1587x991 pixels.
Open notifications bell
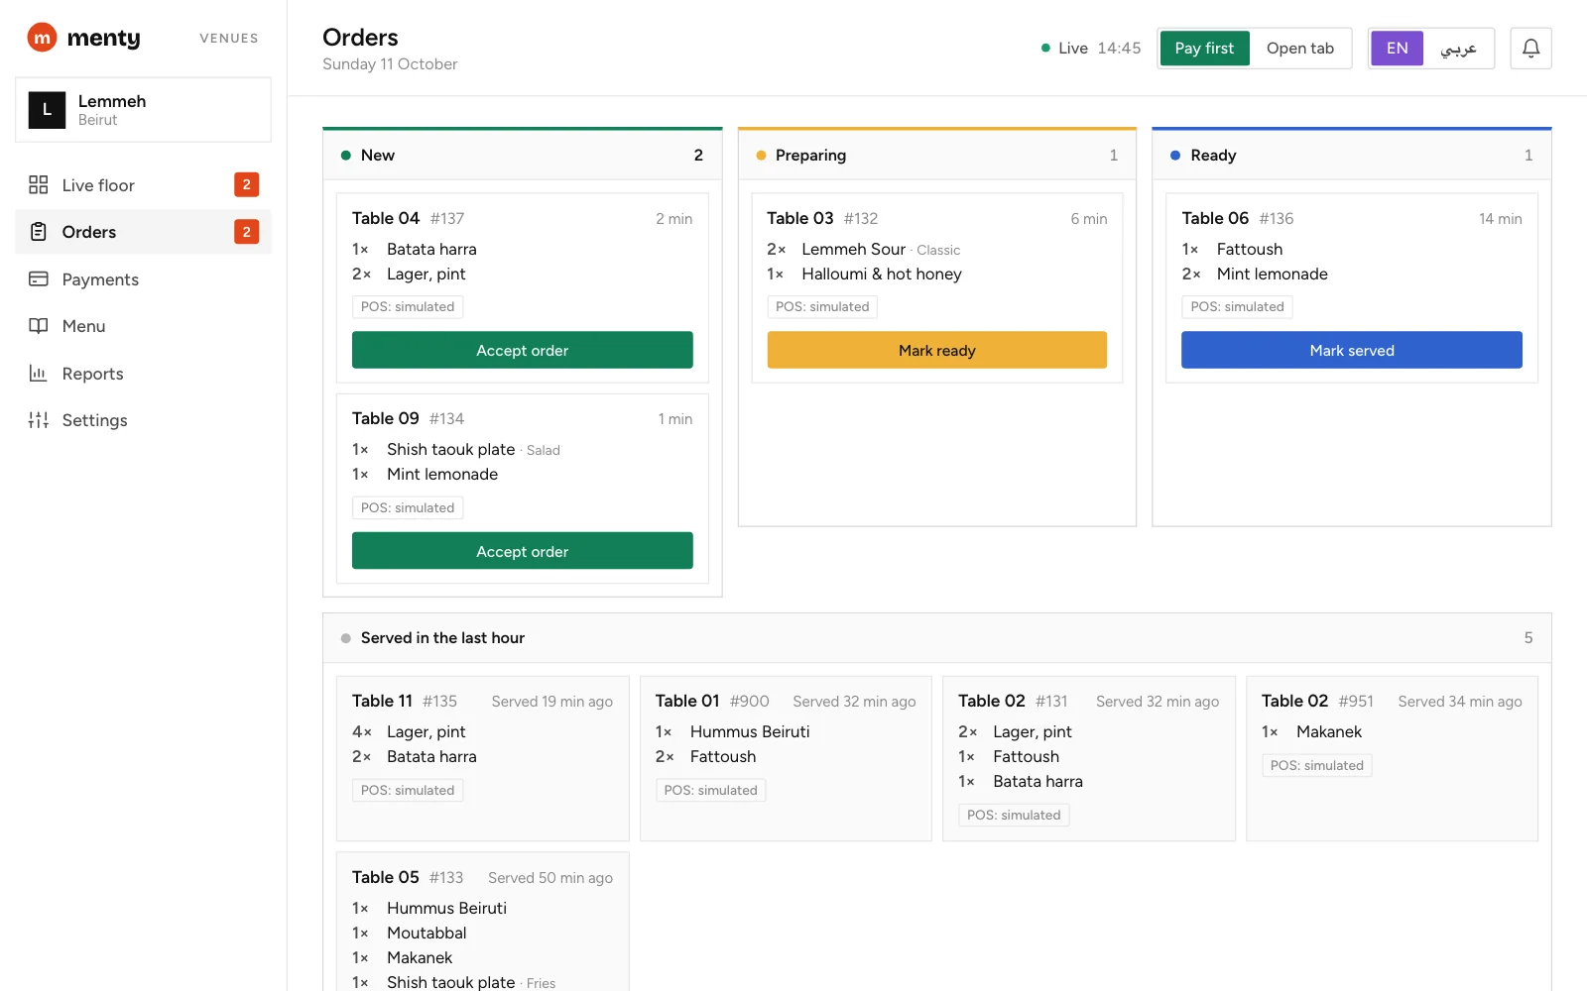coord(1530,48)
